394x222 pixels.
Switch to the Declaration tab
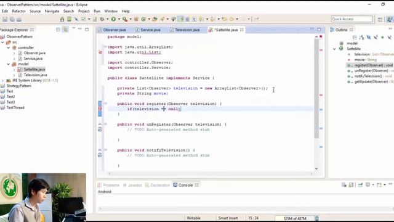pos(158,185)
